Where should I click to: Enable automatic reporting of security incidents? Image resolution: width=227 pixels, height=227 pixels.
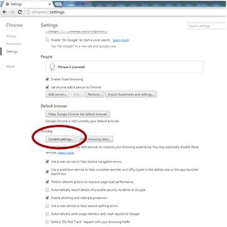(47, 190)
